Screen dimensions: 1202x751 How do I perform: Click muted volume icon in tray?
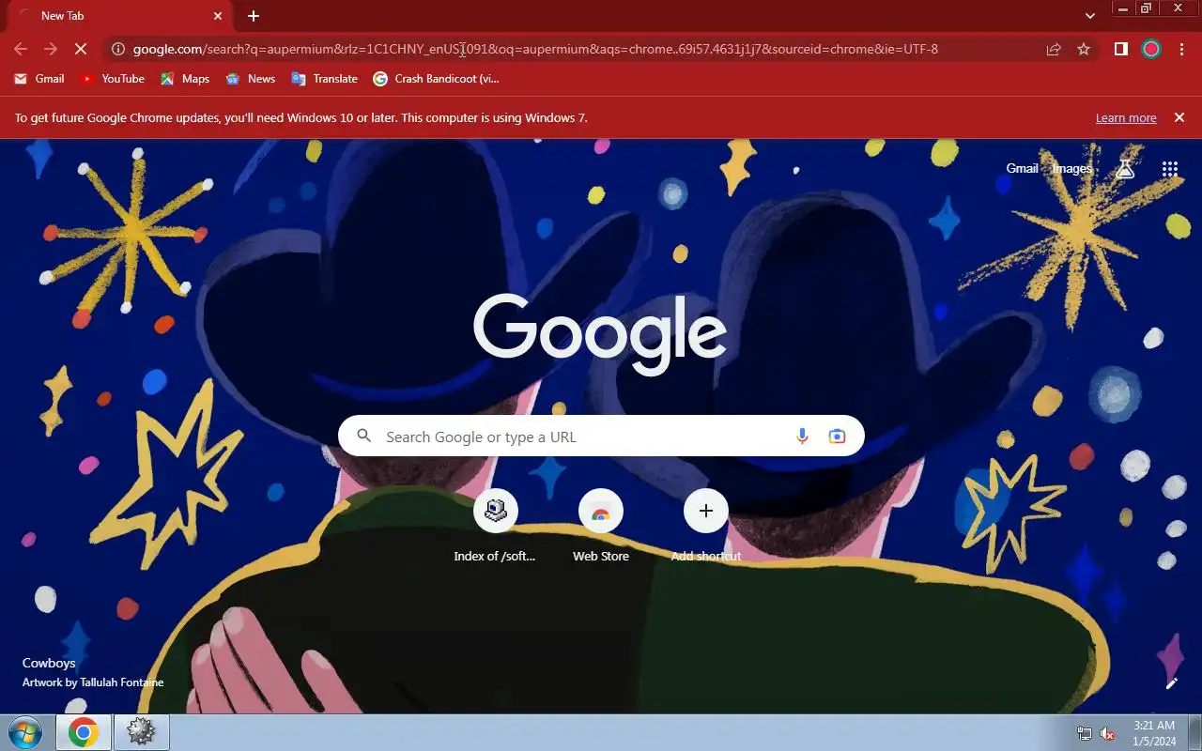pos(1108,733)
